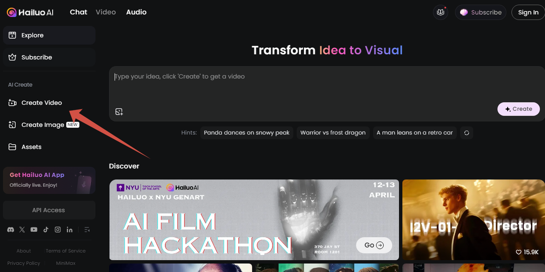
Task: Open the X (Twitter) social link
Action: coord(22,230)
